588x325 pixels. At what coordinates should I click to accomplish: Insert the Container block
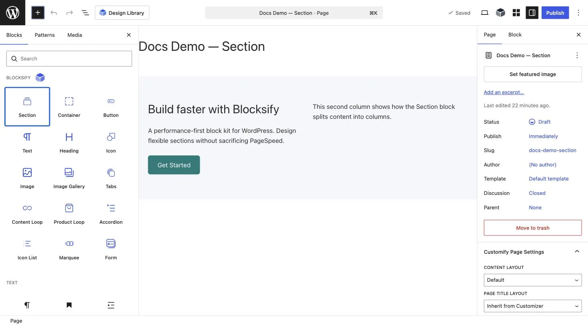(69, 106)
